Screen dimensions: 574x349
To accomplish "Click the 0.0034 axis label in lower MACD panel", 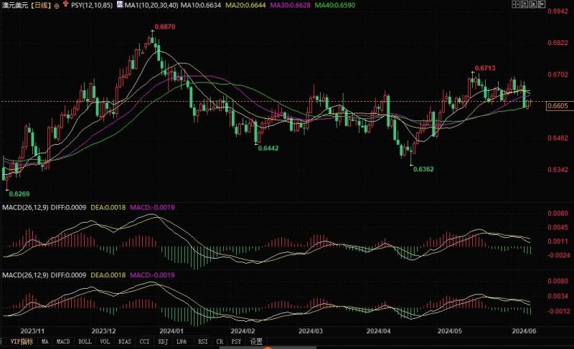I will coord(558,296).
